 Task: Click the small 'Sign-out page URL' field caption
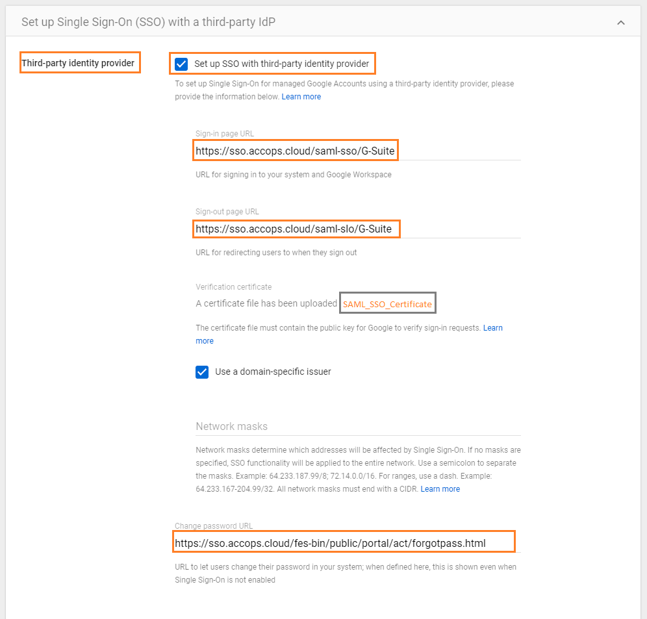coord(227,212)
